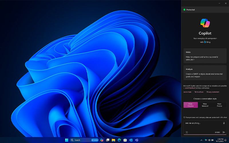
Task: Click the add screenshot icon in the chat box
Action: 187,132
